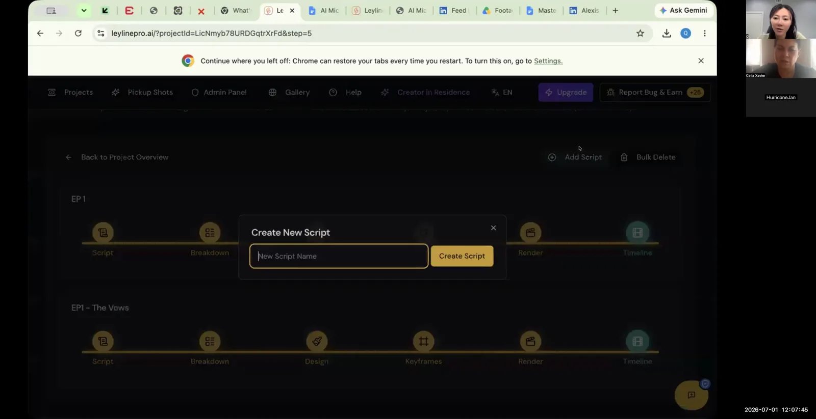816x419 pixels.
Task: Click Bulk Delete
Action: [648, 157]
